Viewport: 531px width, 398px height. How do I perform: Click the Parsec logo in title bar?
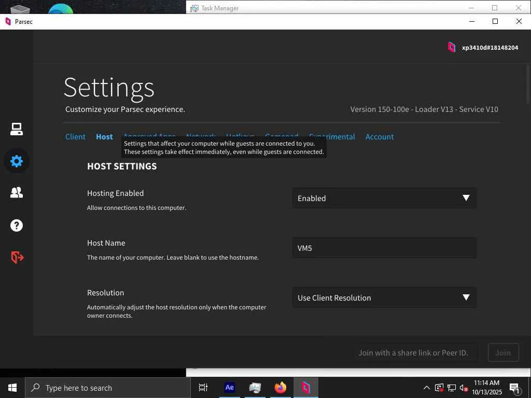pos(8,22)
